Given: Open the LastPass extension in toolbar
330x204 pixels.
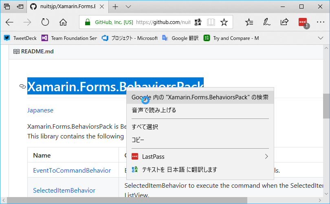Looking at the screenshot, I should pyautogui.click(x=303, y=22).
